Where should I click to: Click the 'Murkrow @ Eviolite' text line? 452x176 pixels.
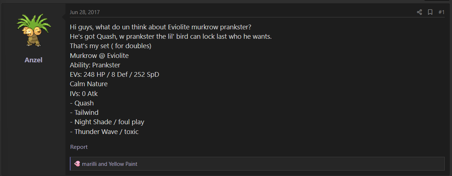(99, 55)
